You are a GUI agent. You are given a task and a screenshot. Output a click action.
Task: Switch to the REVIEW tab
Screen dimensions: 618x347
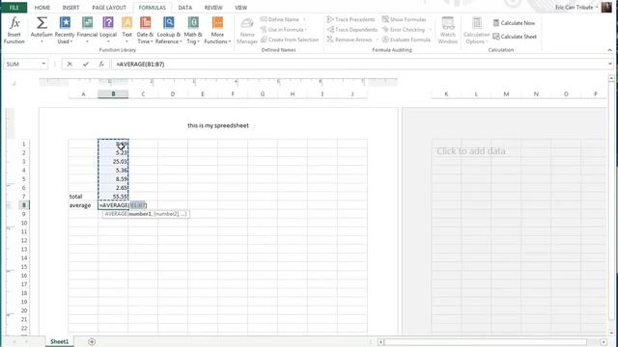pos(213,8)
